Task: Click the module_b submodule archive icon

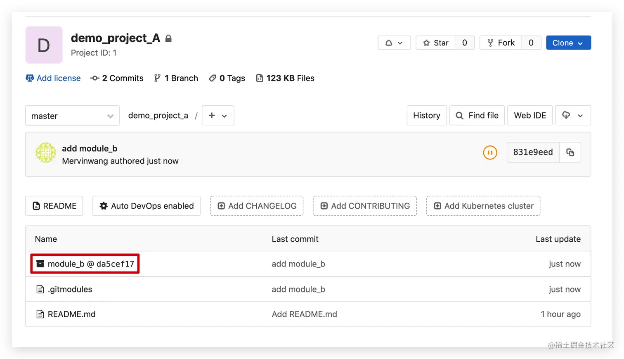Action: point(40,264)
